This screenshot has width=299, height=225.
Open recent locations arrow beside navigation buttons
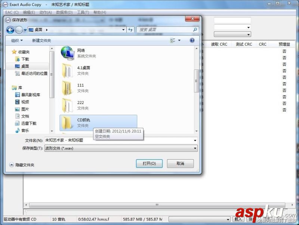coord(25,30)
